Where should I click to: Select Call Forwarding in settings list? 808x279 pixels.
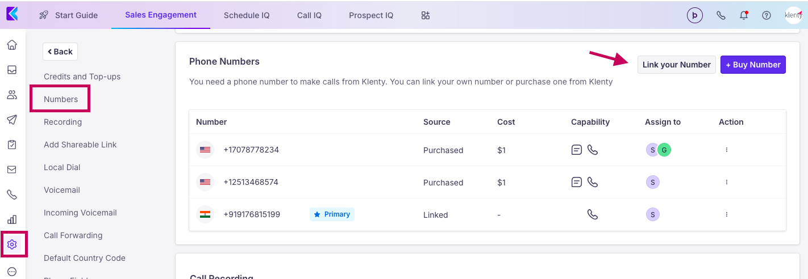click(x=73, y=235)
